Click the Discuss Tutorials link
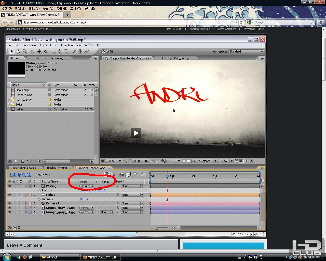This screenshot has height=261, width=326. click(x=199, y=29)
